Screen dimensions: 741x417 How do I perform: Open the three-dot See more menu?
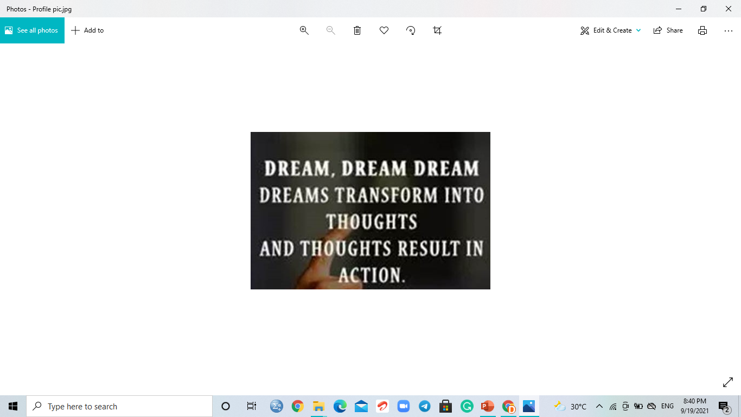(729, 30)
